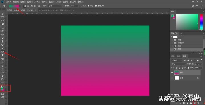205x105 pixels.
Task: Select the History Brush tool
Action: click(x=3, y=45)
